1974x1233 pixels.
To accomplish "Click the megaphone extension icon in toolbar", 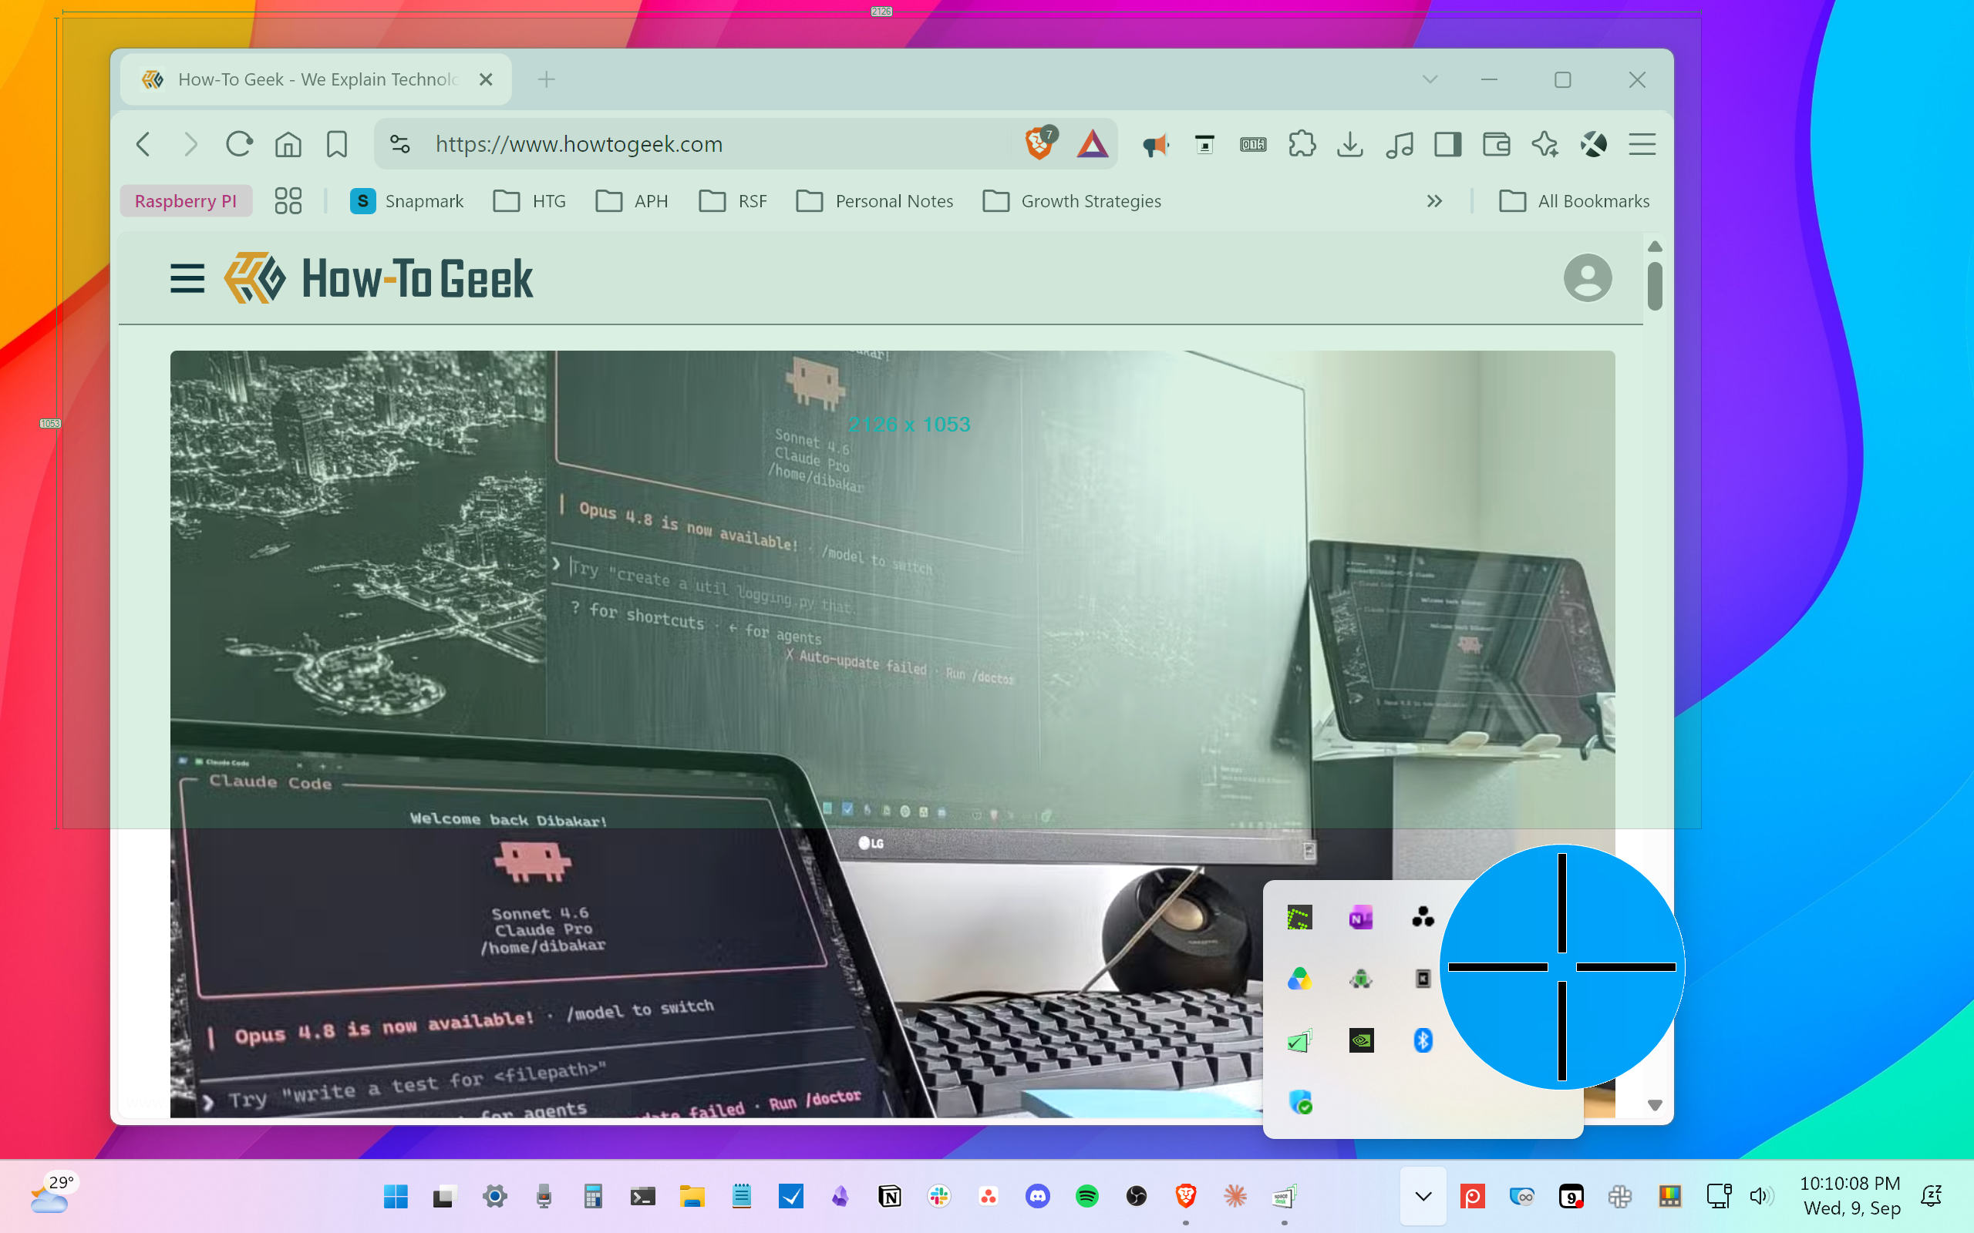I will pyautogui.click(x=1155, y=145).
